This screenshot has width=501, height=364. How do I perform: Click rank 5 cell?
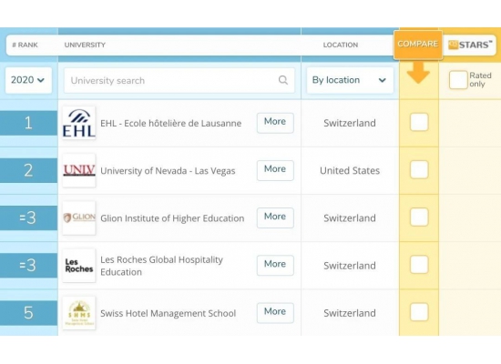pyautogui.click(x=28, y=313)
